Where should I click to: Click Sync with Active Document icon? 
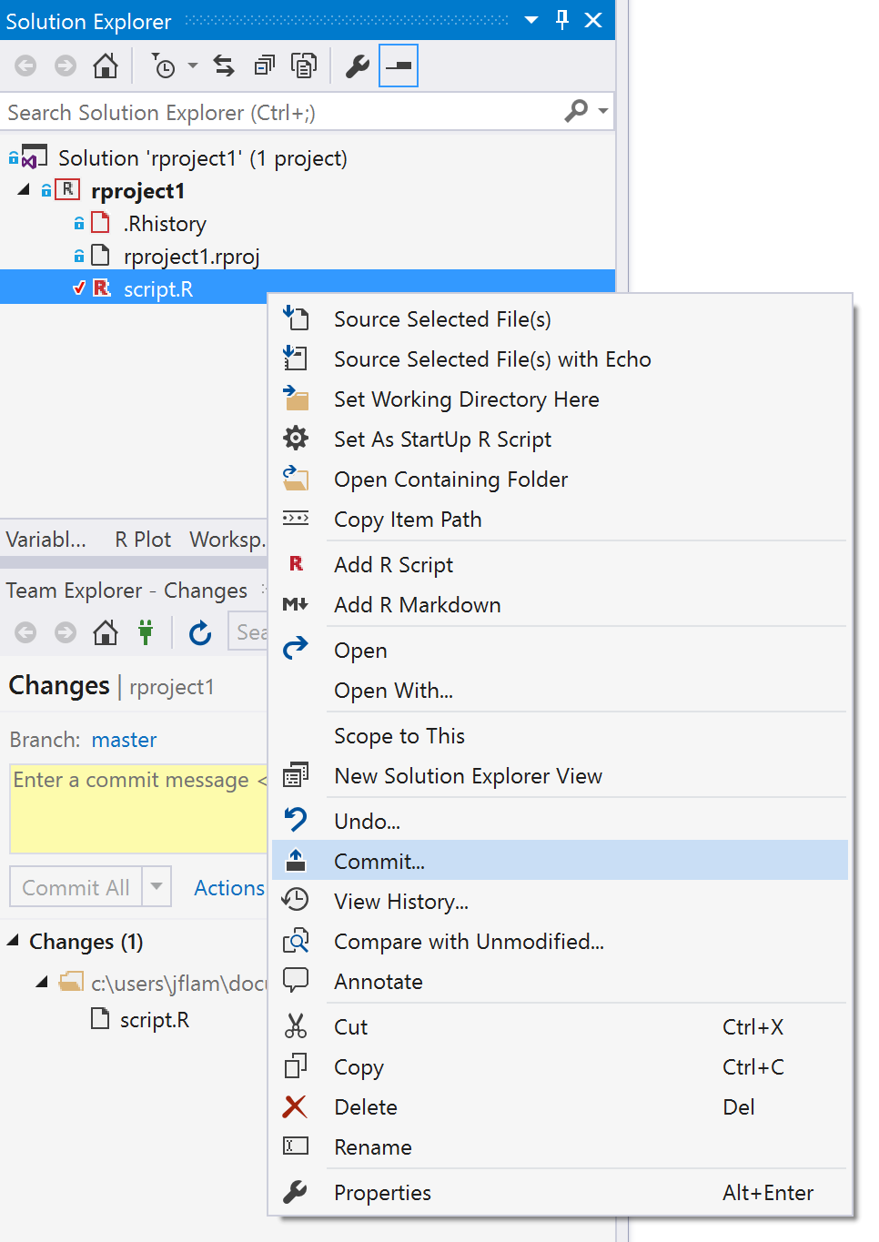point(224,66)
